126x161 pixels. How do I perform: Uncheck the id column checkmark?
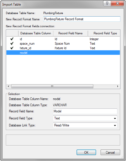coord(12,39)
